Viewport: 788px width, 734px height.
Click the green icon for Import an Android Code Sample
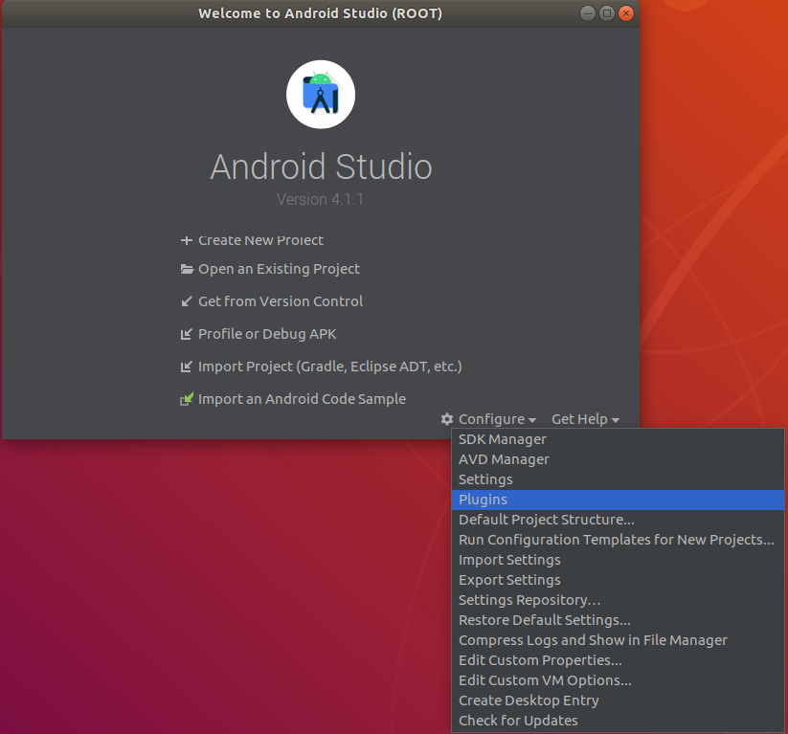click(x=187, y=399)
